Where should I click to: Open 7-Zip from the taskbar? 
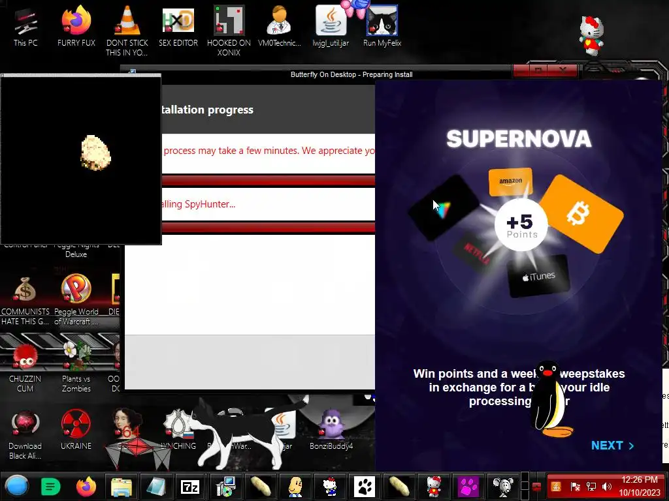(190, 486)
